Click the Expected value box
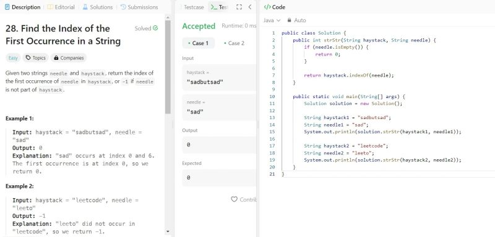 click(x=220, y=178)
